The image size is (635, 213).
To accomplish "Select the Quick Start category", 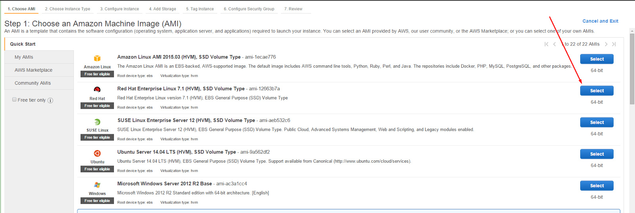I will [x=39, y=44].
